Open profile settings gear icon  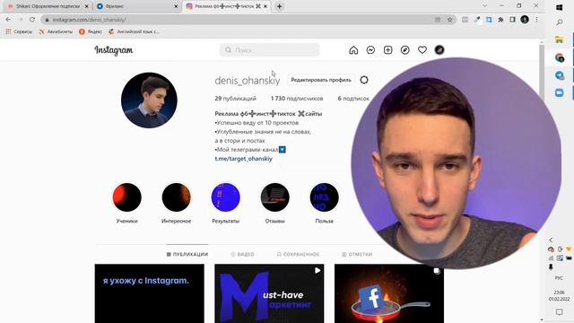[364, 80]
